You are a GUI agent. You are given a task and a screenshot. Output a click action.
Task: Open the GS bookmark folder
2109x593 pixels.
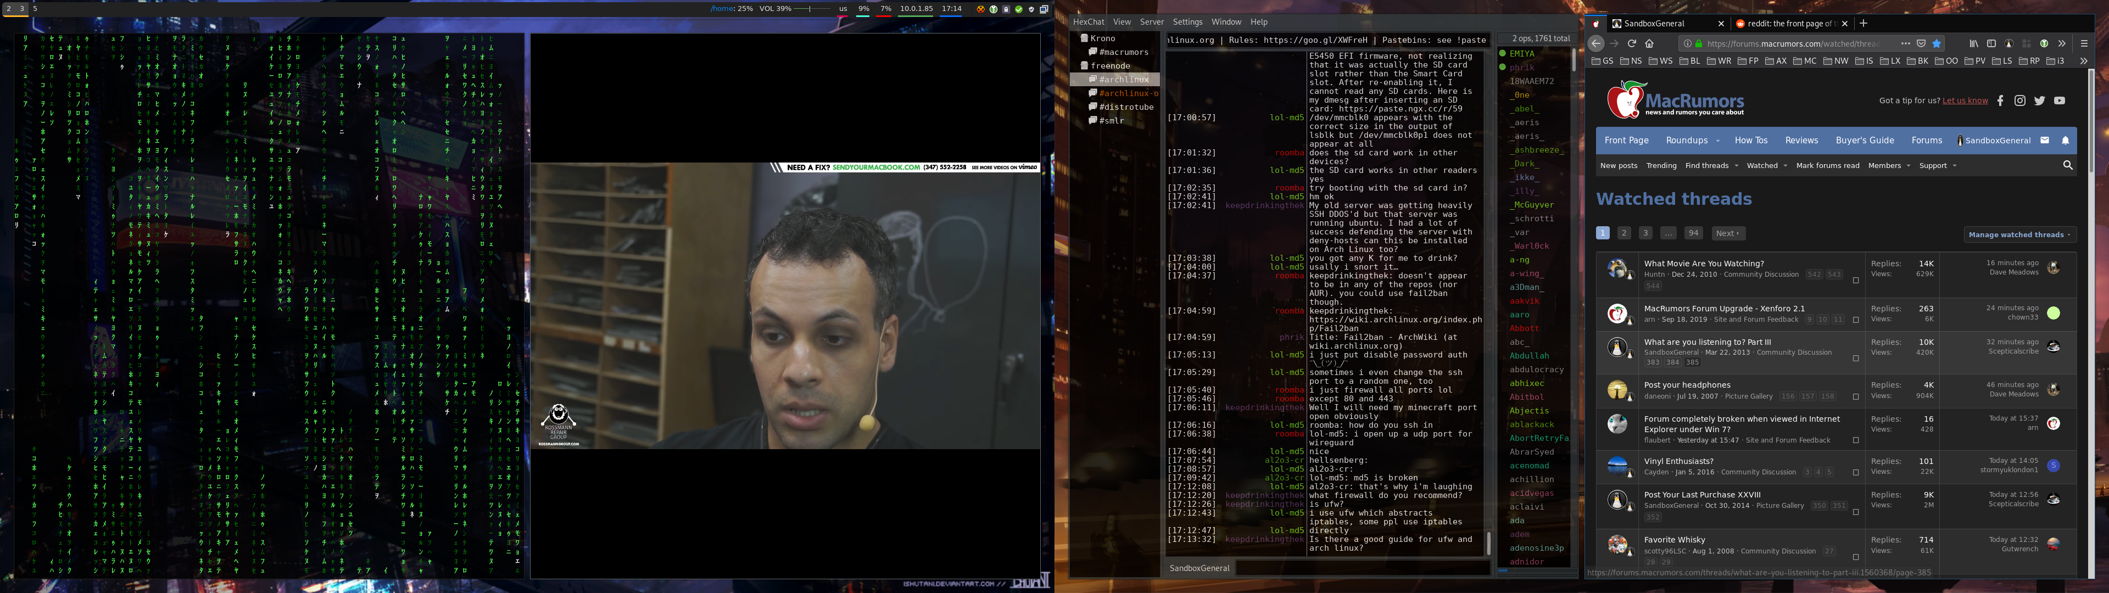tap(1603, 60)
